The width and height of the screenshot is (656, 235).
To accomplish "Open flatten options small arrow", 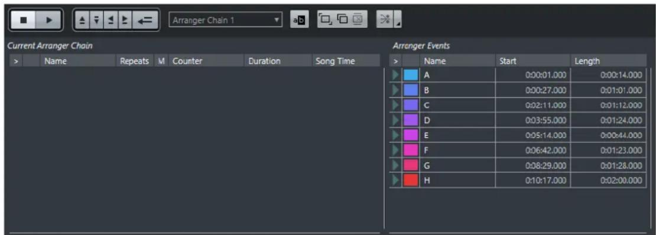I will point(398,19).
